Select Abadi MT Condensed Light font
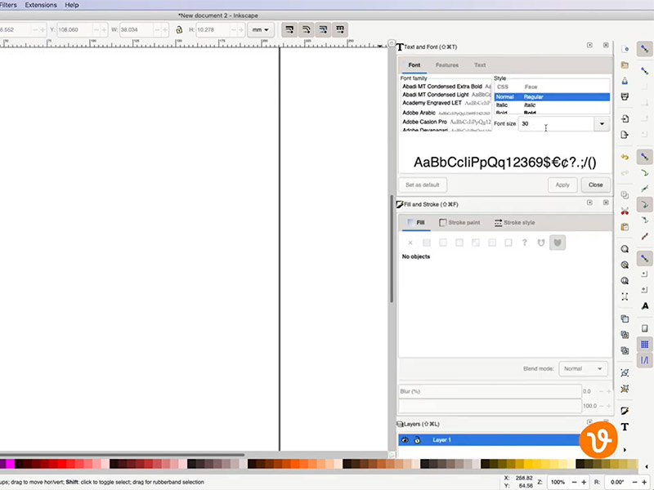654x490 pixels. coord(436,95)
